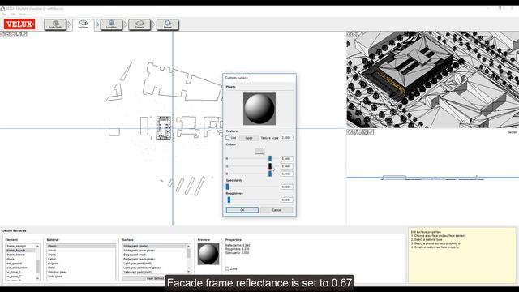Viewport: 519px width, 292px height.
Task: Open the Colour picker swatch button
Action: point(259,151)
